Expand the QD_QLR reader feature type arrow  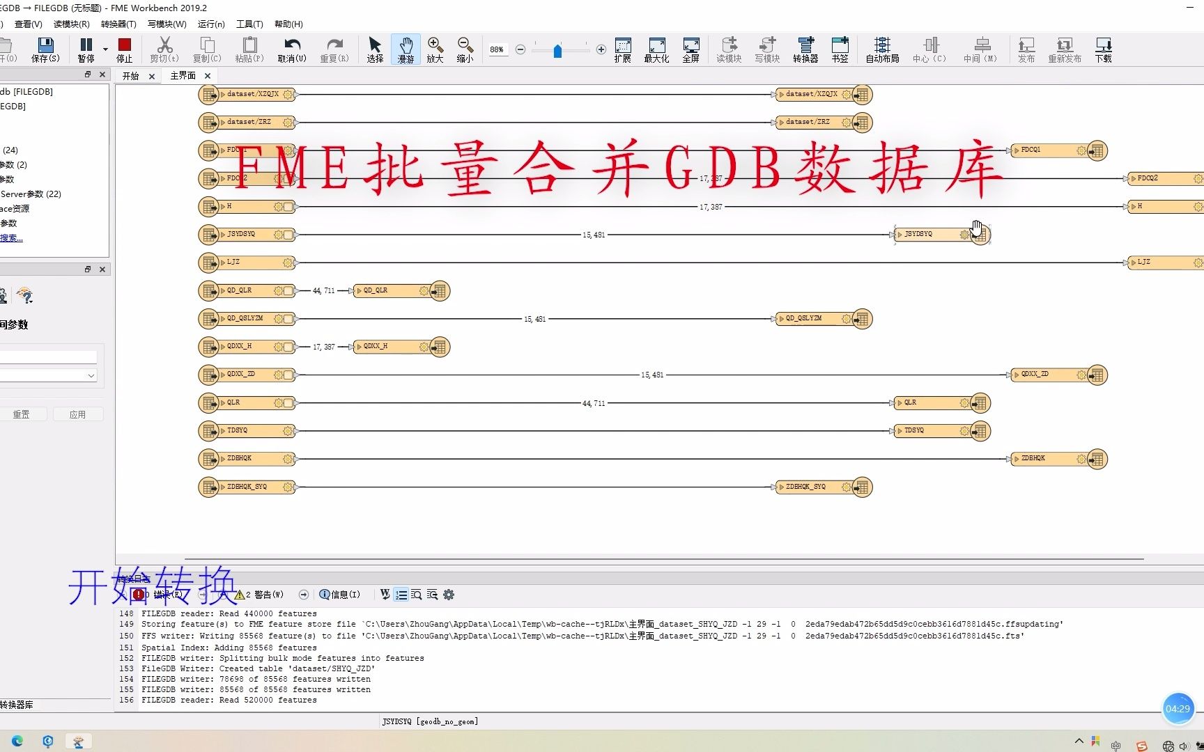[223, 290]
